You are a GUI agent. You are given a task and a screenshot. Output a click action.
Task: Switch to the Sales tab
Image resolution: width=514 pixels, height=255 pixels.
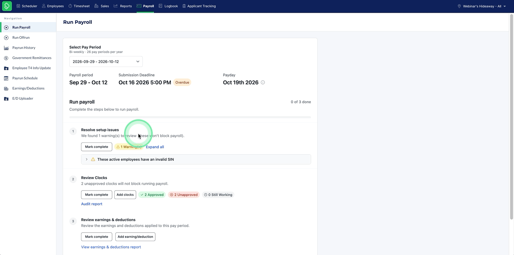[102, 6]
